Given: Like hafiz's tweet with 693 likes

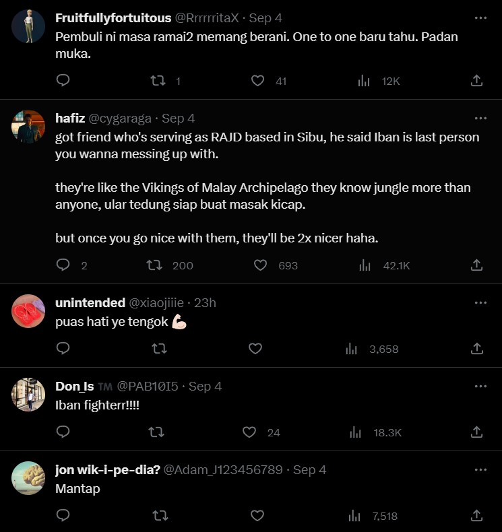Looking at the screenshot, I should 260,265.
